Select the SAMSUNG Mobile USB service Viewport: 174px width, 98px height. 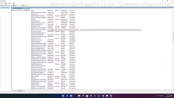[x=53, y=33]
